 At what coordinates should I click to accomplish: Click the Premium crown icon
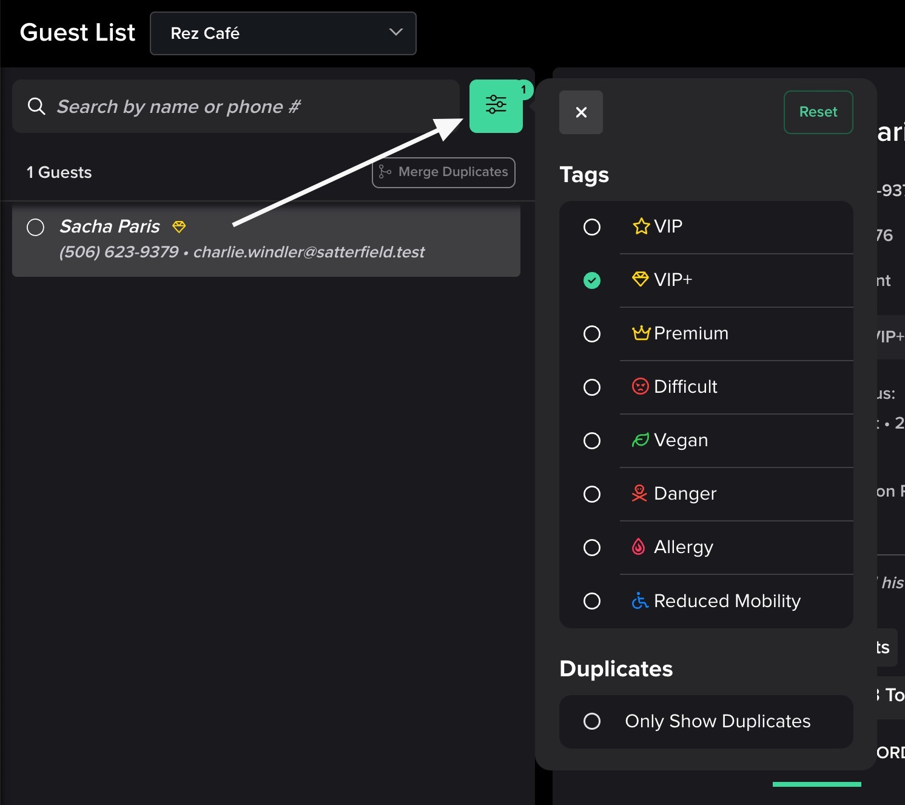click(x=641, y=333)
